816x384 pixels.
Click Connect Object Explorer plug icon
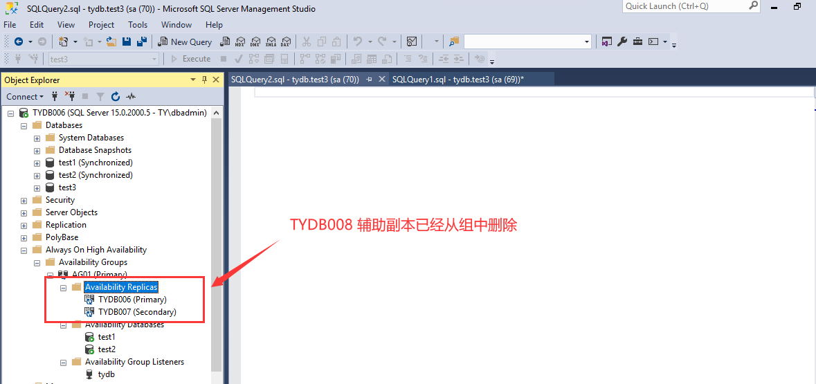click(55, 96)
